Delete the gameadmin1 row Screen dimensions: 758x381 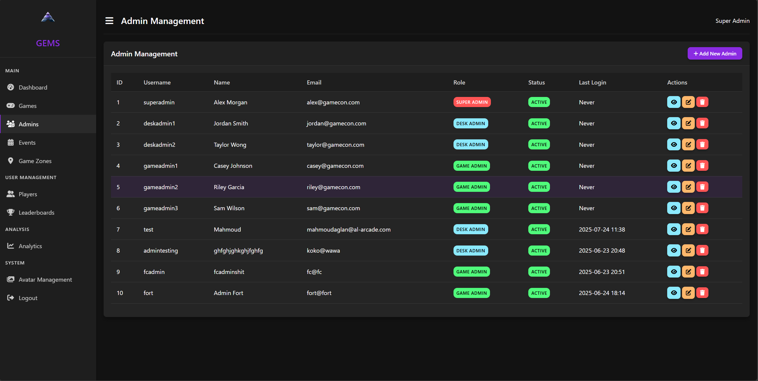702,166
